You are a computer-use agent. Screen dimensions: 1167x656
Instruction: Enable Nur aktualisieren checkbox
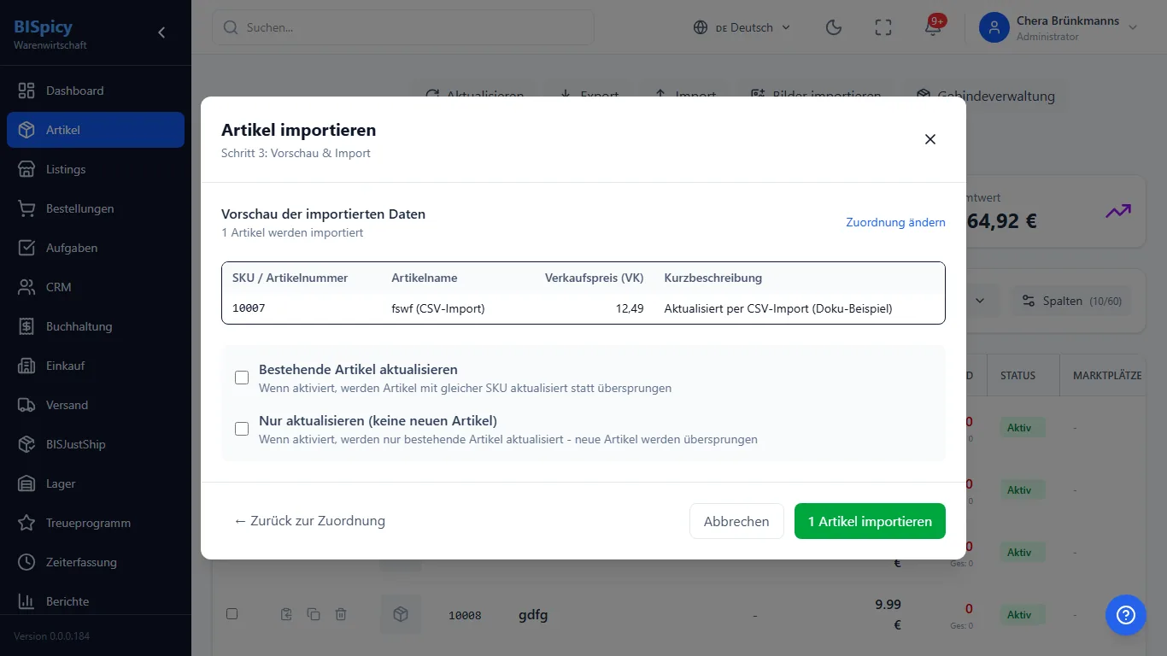click(242, 429)
